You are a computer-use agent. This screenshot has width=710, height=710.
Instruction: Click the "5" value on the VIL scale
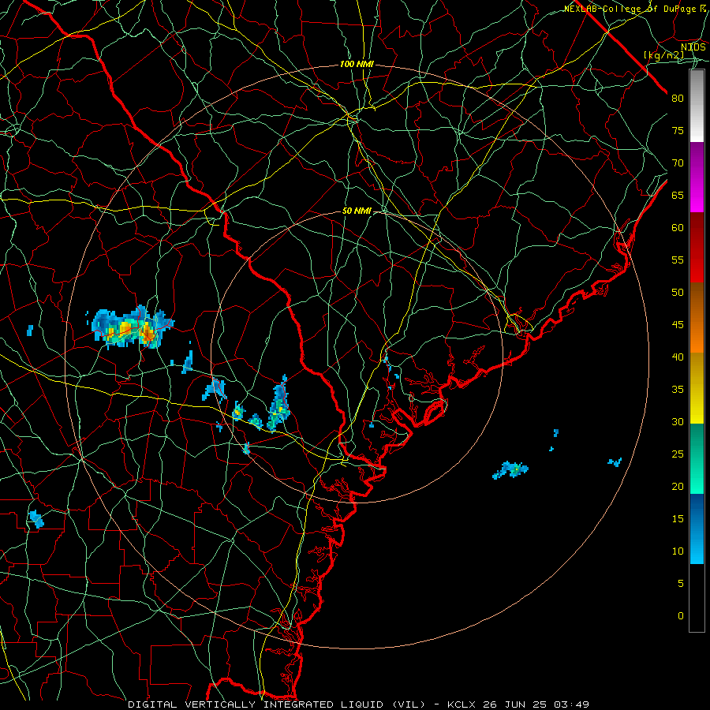pos(681,584)
